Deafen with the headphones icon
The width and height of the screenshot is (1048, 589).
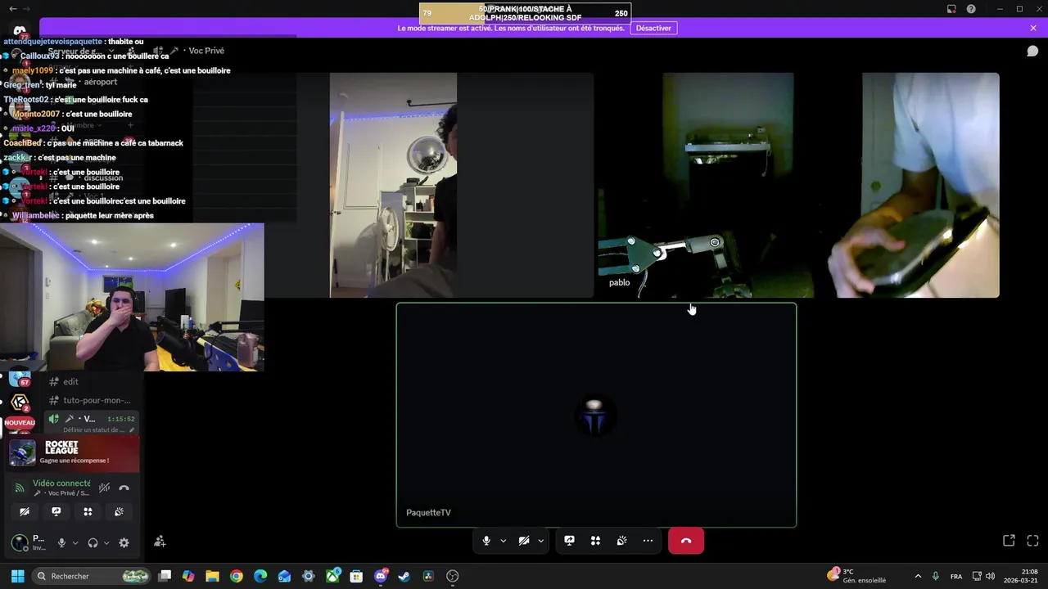tap(93, 542)
